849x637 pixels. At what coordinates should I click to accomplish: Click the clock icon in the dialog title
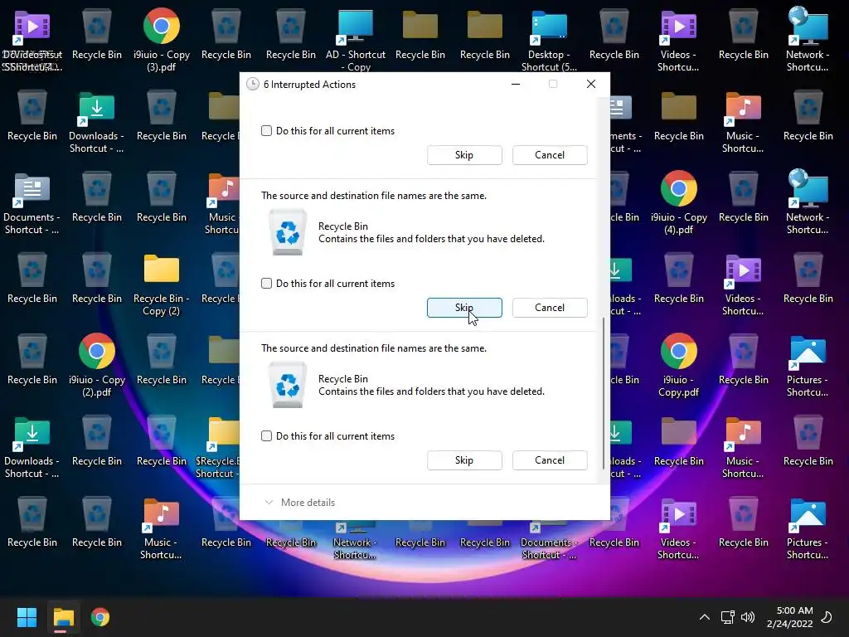click(x=252, y=84)
